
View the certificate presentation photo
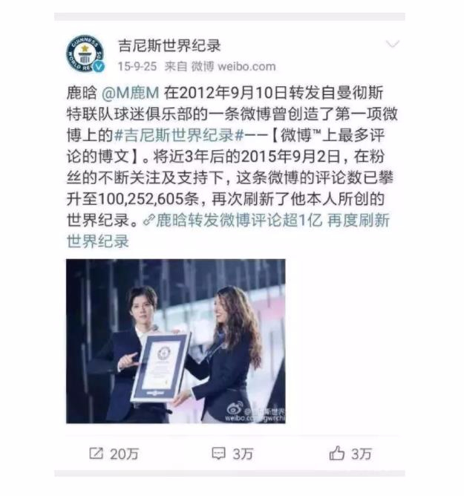point(175,341)
